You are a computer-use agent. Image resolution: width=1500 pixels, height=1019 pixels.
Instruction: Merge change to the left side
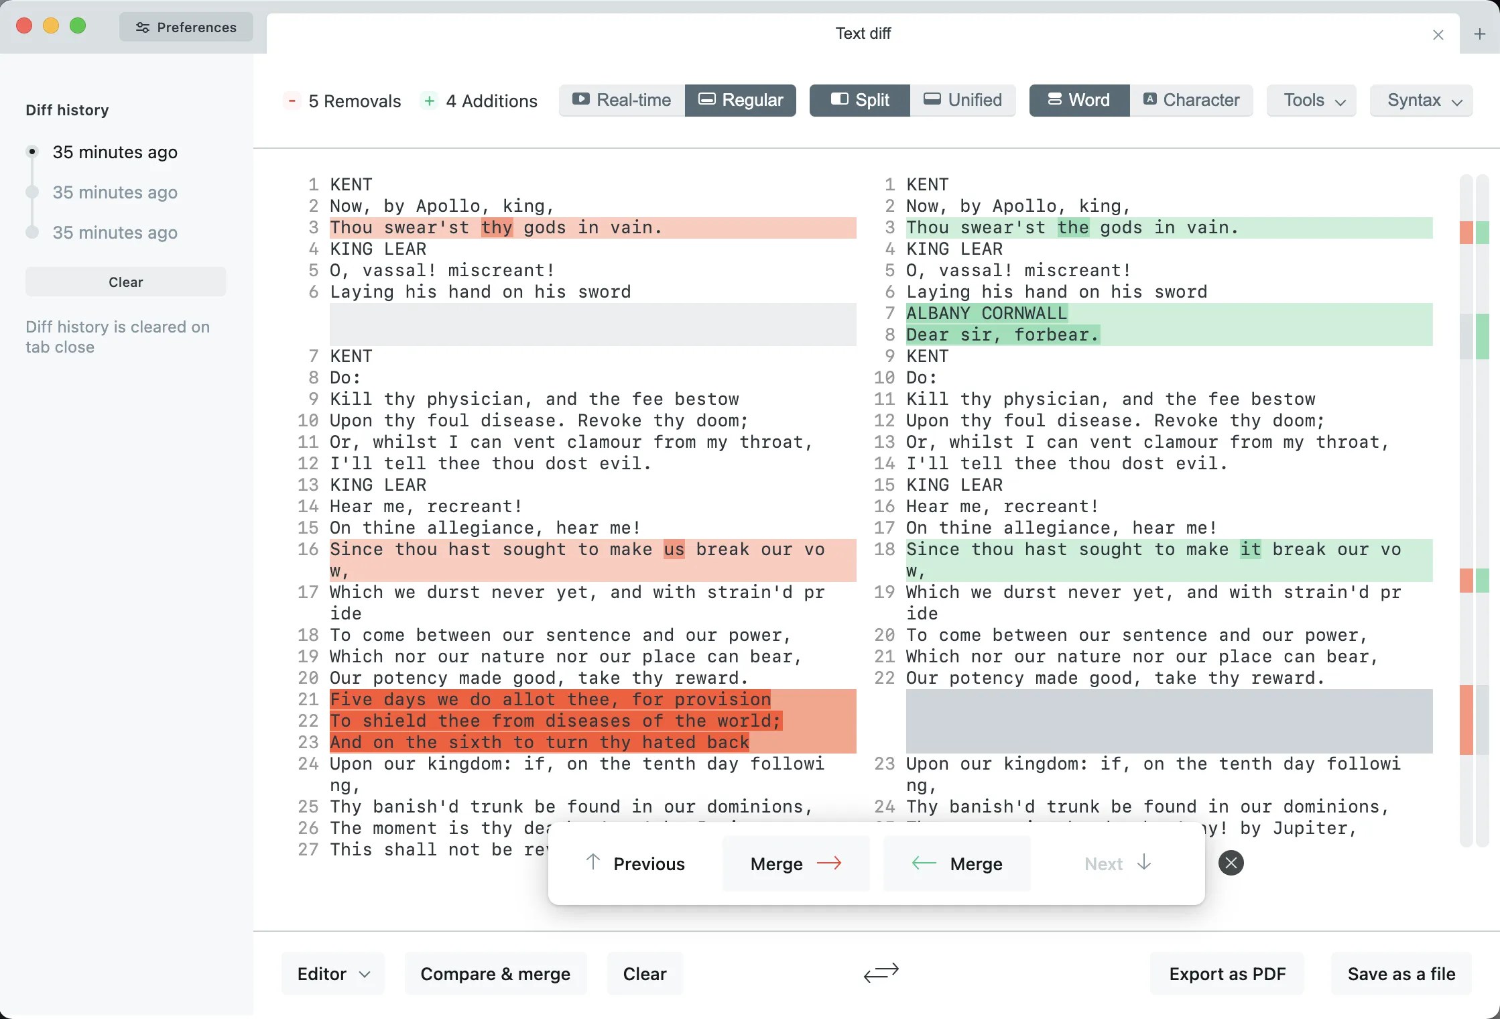click(956, 863)
